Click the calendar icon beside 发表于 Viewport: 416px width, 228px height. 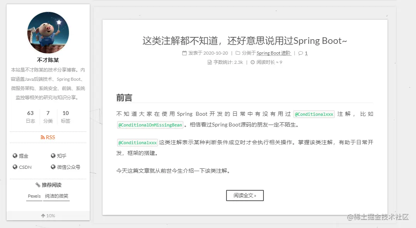185,53
